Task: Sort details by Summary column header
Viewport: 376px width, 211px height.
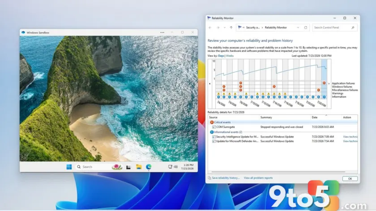Action: [285, 117]
